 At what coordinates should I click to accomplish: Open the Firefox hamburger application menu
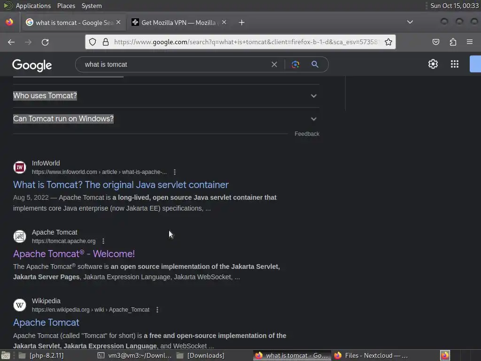click(x=470, y=42)
